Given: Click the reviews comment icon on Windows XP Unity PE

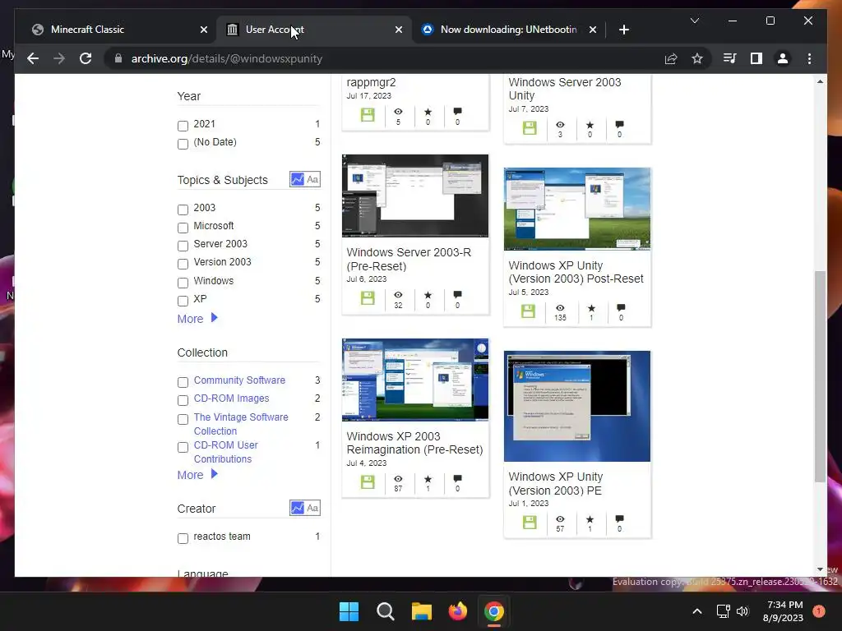Looking at the screenshot, I should (x=619, y=519).
